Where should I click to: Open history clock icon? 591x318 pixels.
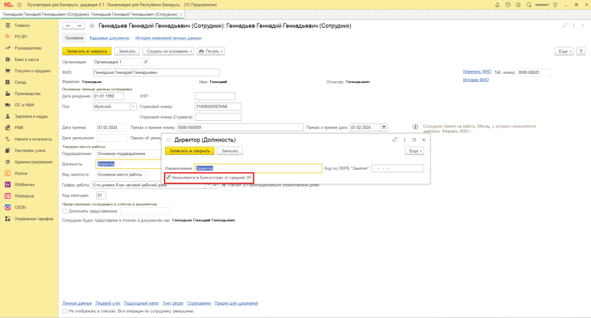pos(508,5)
